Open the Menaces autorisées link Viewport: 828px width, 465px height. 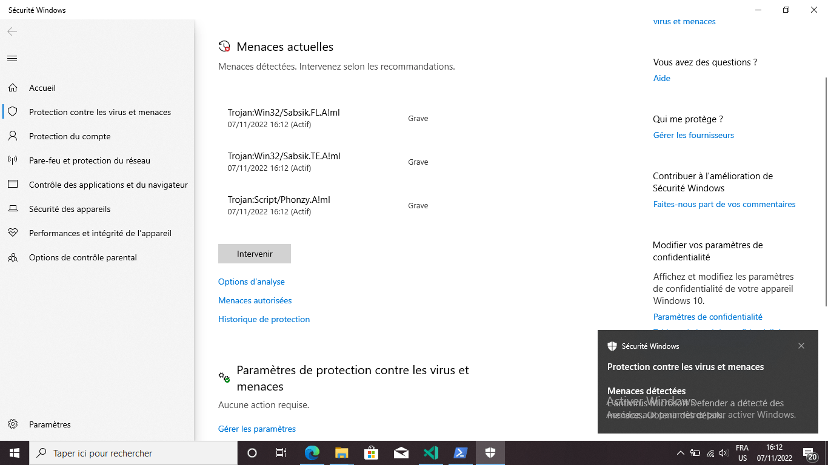(x=255, y=300)
